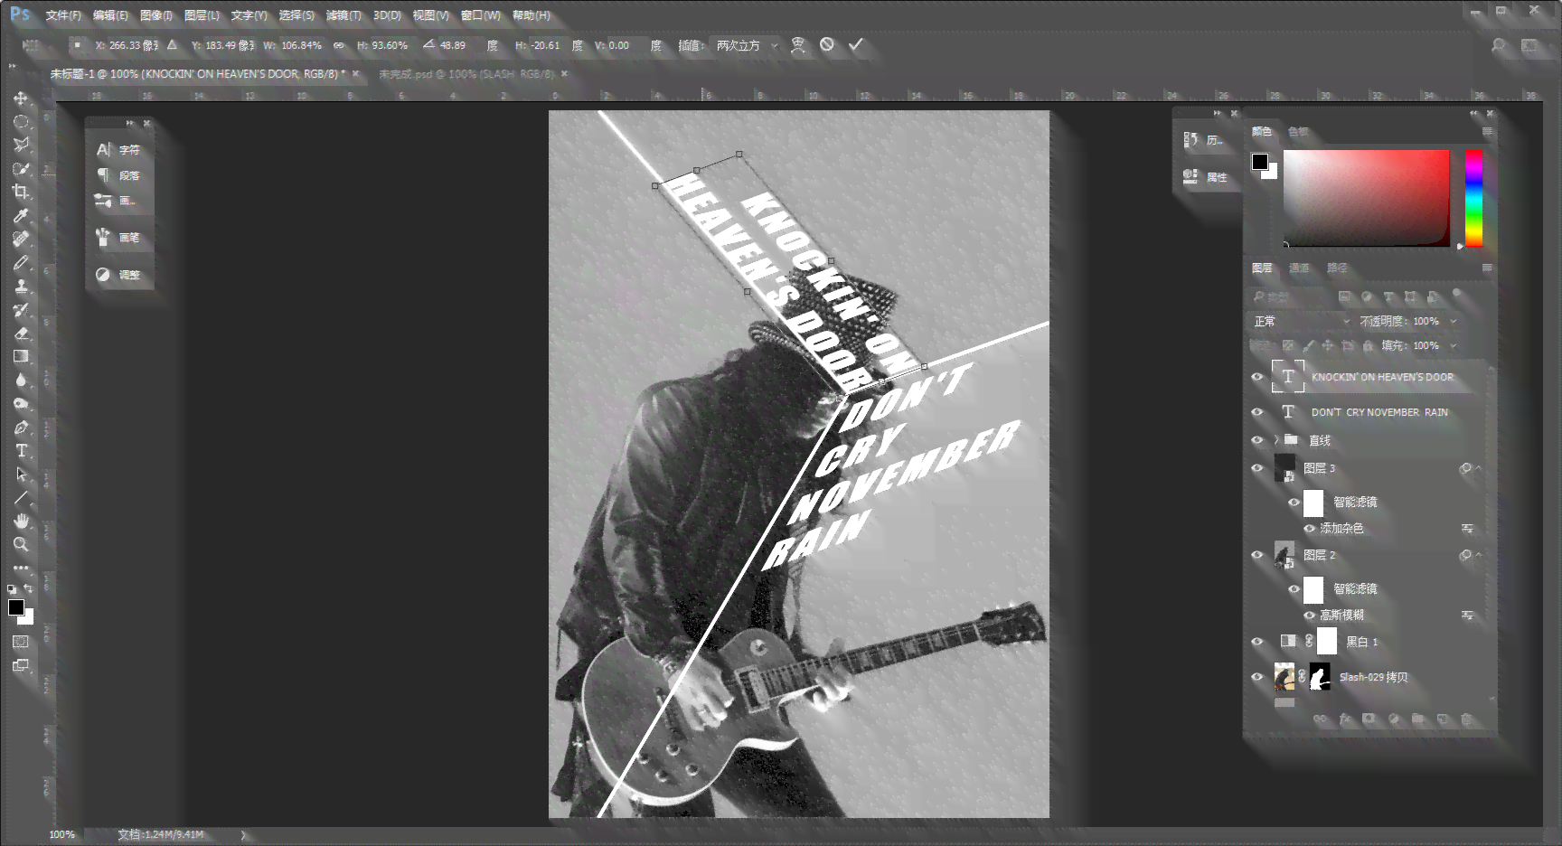Select the Crop tool
Screen dimensions: 1562x846
pos(21,192)
